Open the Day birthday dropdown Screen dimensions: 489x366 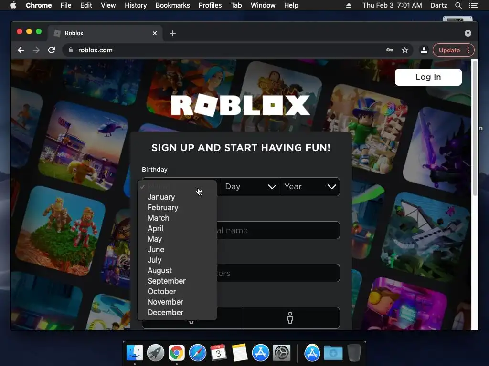[250, 187]
